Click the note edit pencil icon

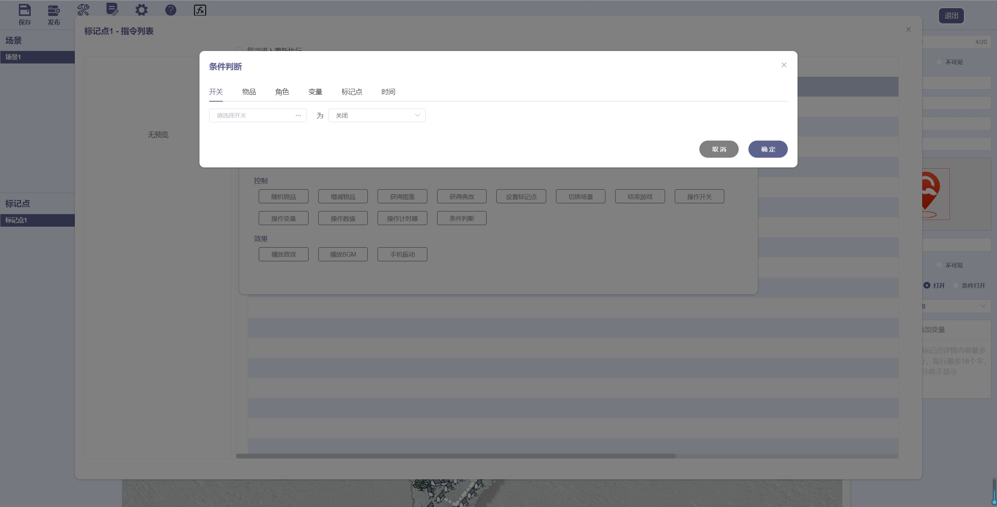[x=112, y=9]
